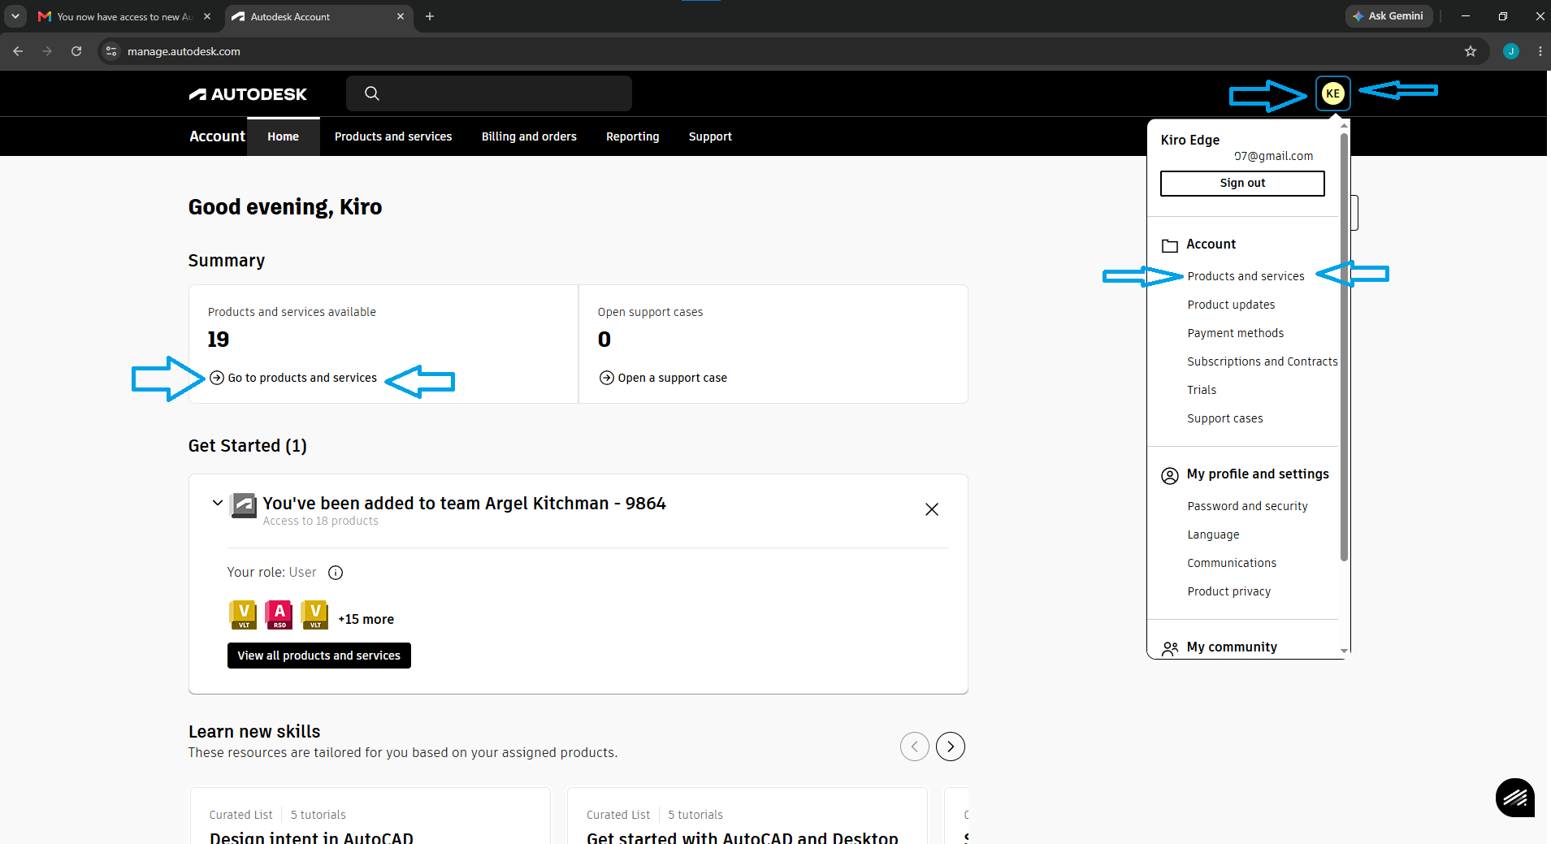Open Password and security
Screen dimensions: 1551x844
(x=1247, y=506)
